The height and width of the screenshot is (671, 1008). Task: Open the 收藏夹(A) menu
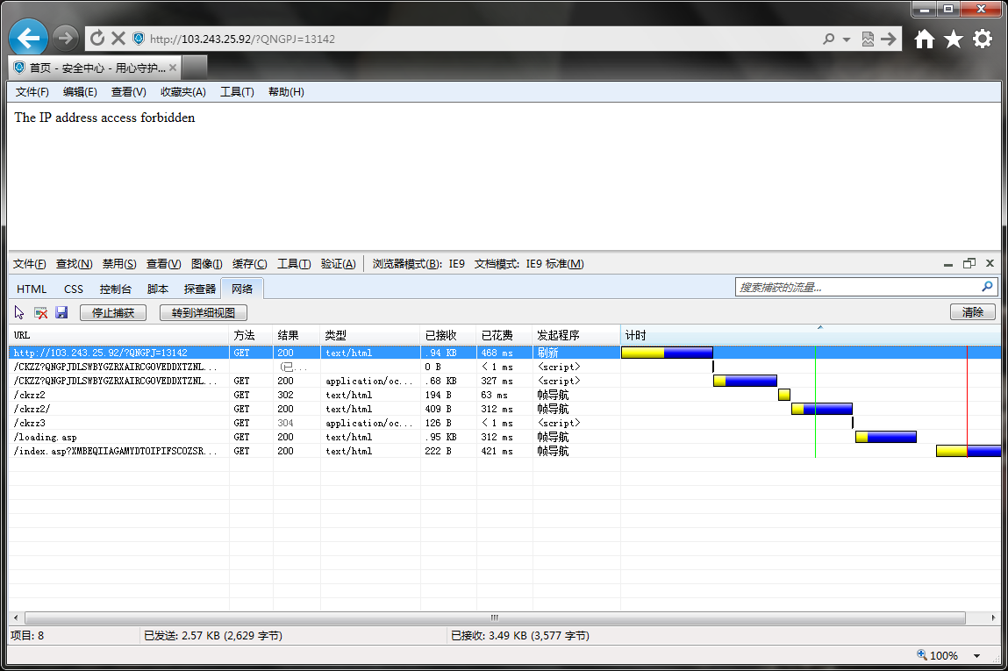pos(183,92)
